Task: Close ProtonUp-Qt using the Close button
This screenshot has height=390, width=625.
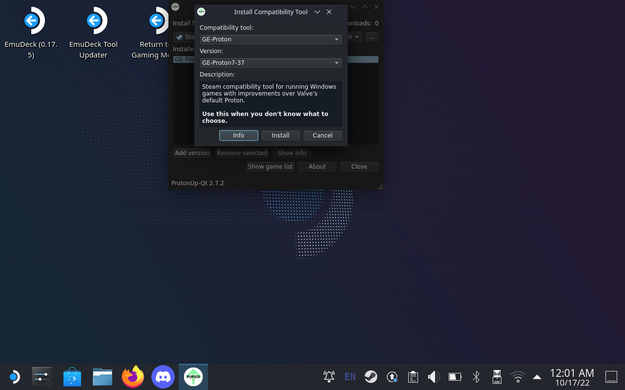Action: click(359, 166)
